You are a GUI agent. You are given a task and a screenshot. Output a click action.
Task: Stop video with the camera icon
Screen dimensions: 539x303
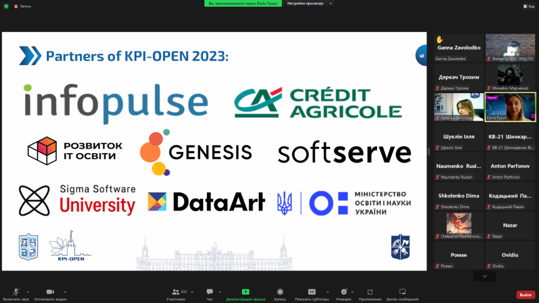pos(50,292)
